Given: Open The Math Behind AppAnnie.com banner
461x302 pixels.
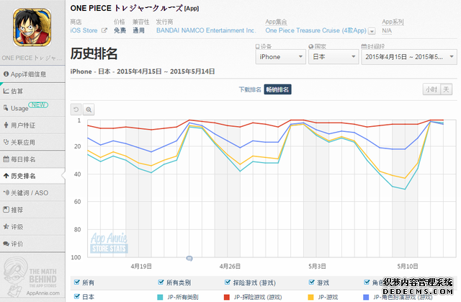Looking at the screenshot, I should [x=32, y=277].
